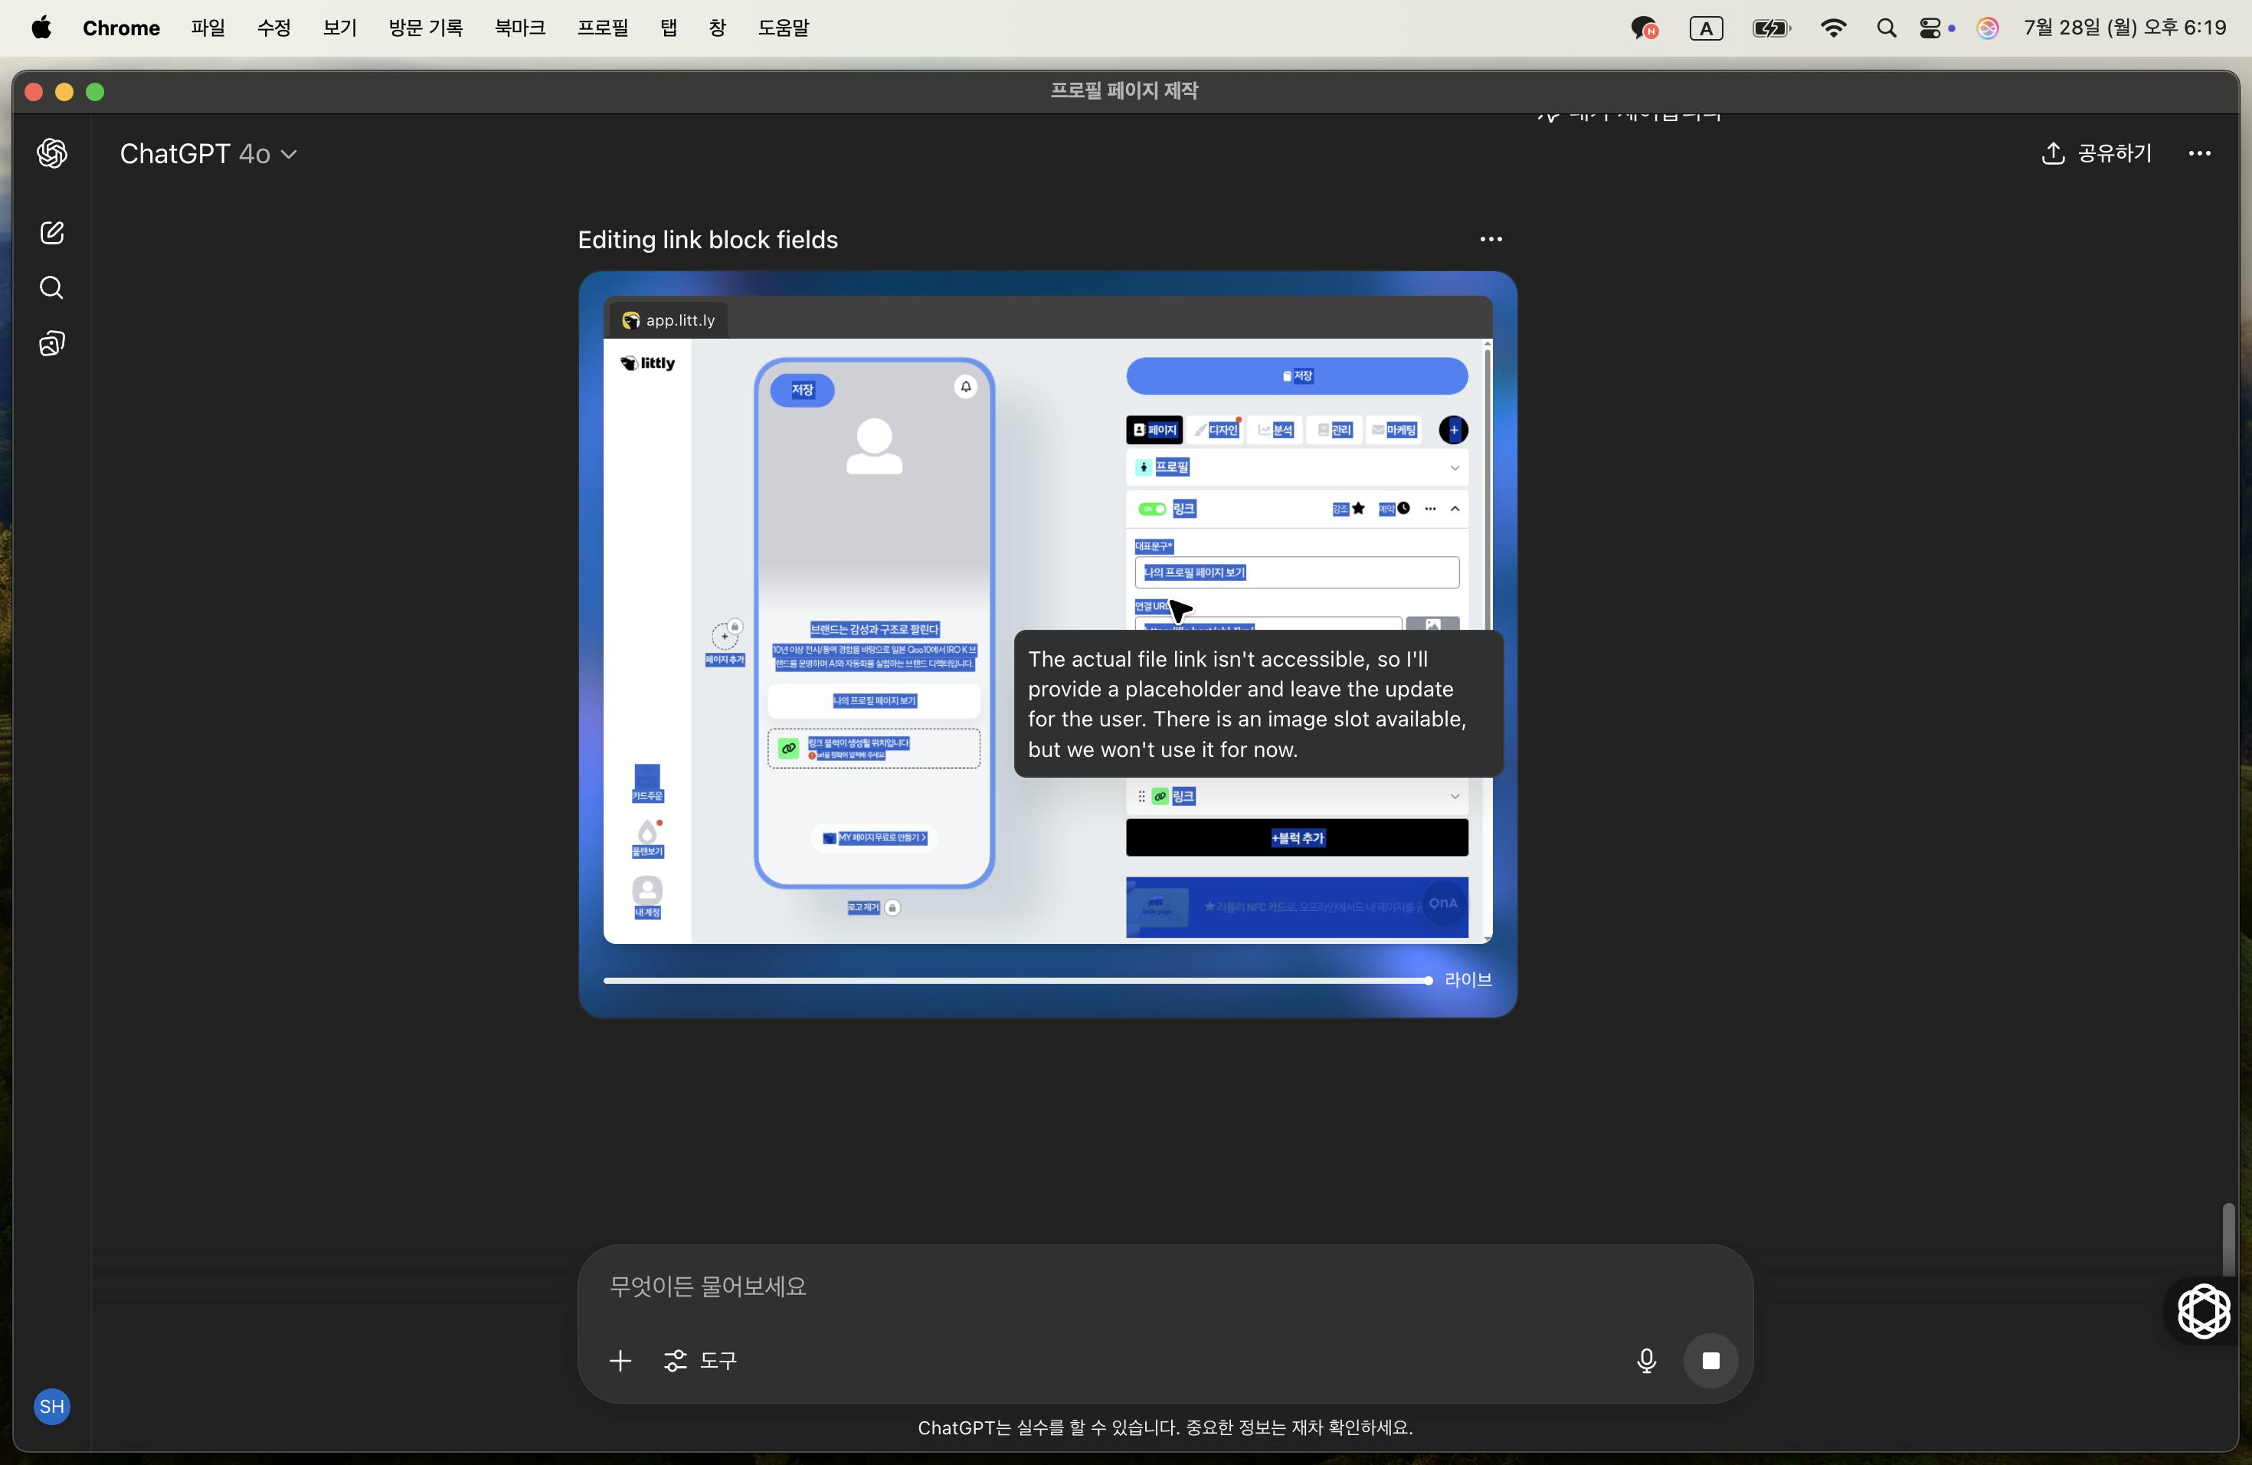
Task: Click the littly logo in live view
Action: (x=648, y=363)
